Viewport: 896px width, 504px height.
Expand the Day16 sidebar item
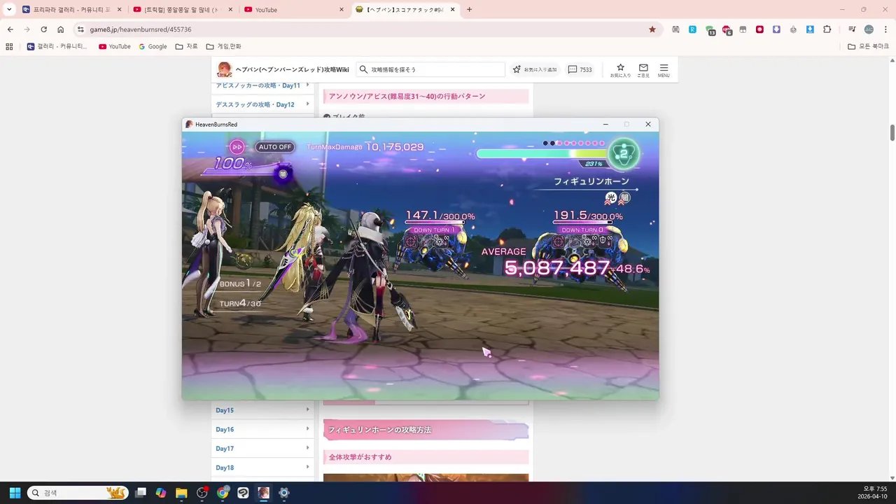[262, 429]
